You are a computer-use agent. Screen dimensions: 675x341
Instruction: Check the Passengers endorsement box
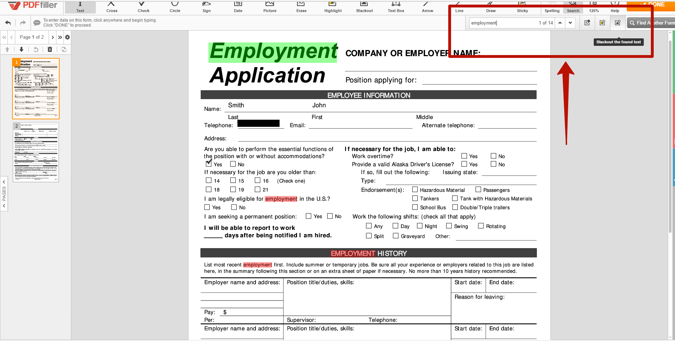478,189
